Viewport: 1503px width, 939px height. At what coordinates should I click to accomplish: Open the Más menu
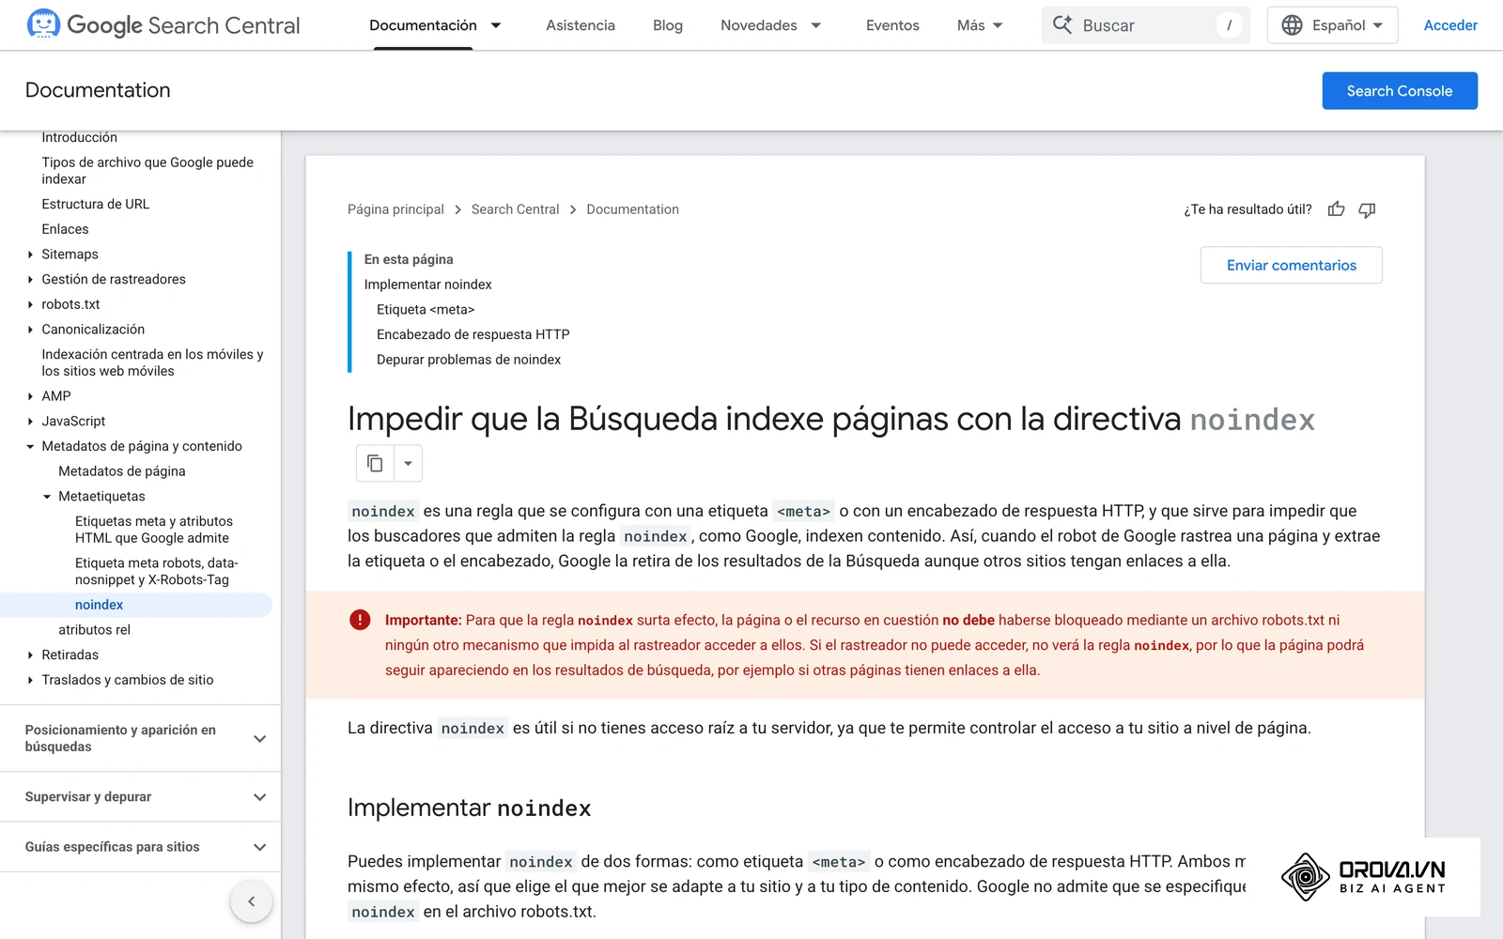pos(980,25)
